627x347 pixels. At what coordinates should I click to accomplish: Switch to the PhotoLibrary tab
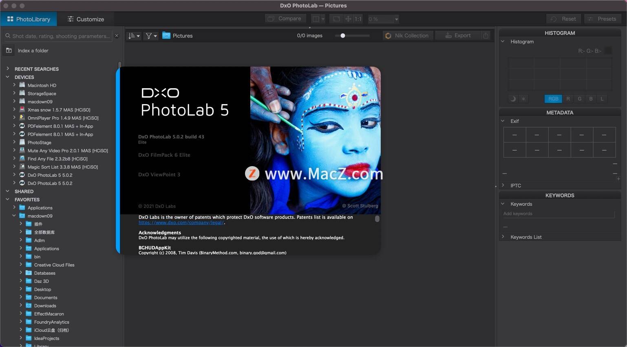tap(29, 19)
